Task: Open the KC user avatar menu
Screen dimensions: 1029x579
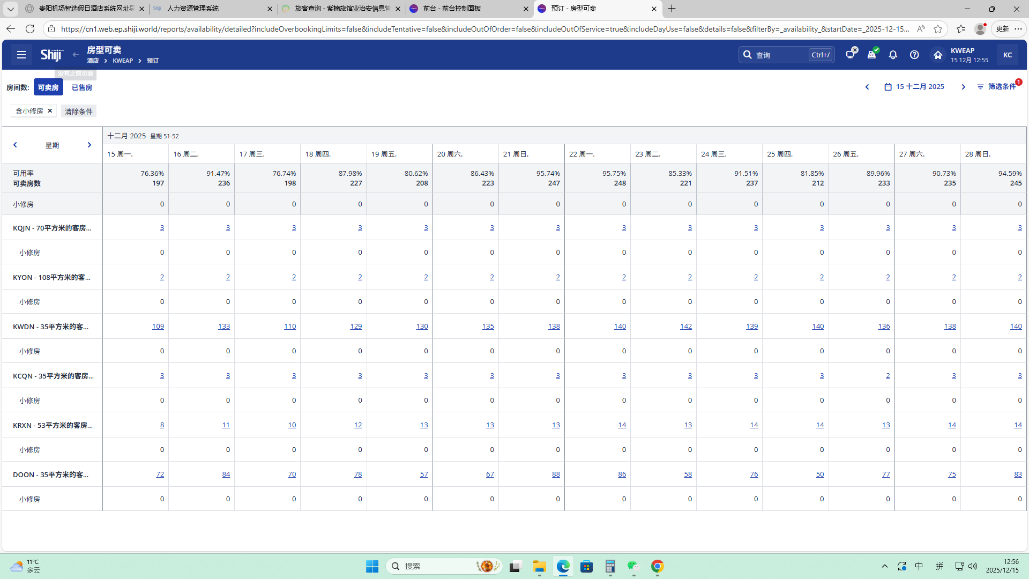Action: (1008, 55)
